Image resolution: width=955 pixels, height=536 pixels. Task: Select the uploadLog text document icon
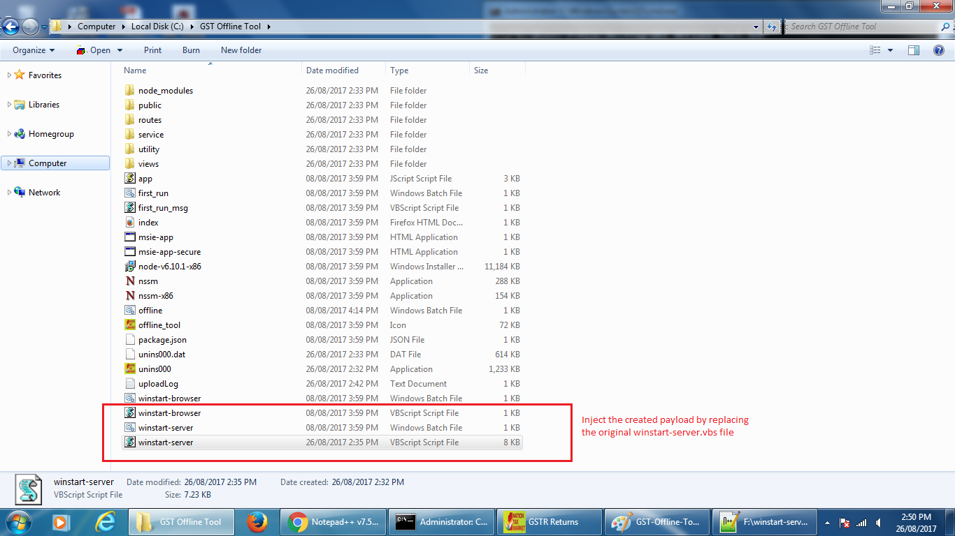tap(129, 384)
